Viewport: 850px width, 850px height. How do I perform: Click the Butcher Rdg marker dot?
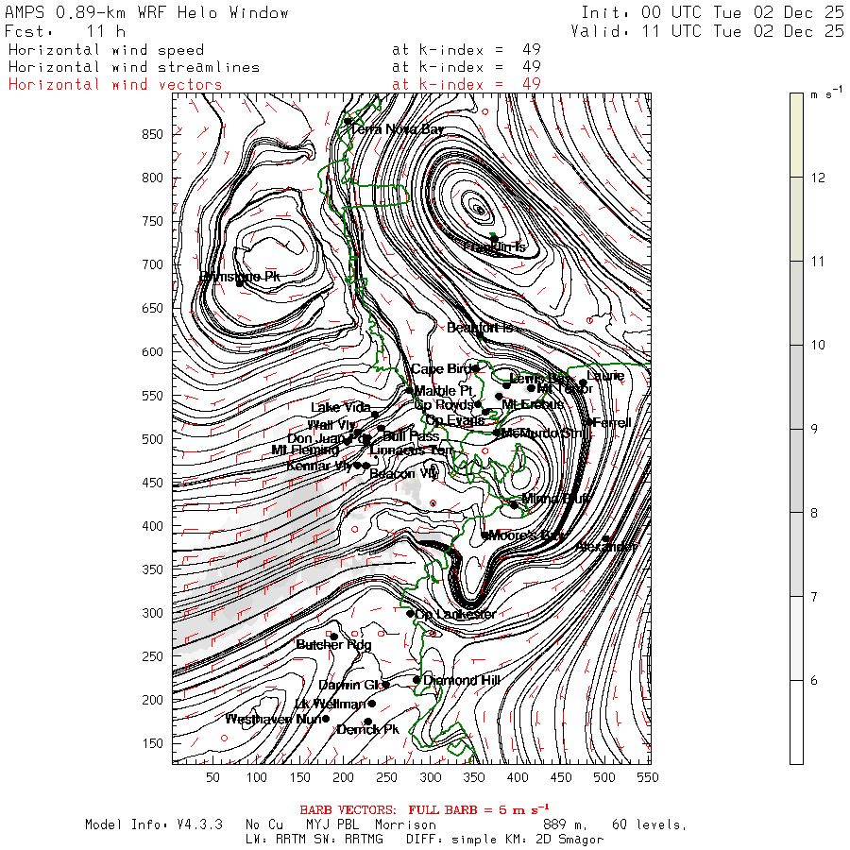pos(332,636)
